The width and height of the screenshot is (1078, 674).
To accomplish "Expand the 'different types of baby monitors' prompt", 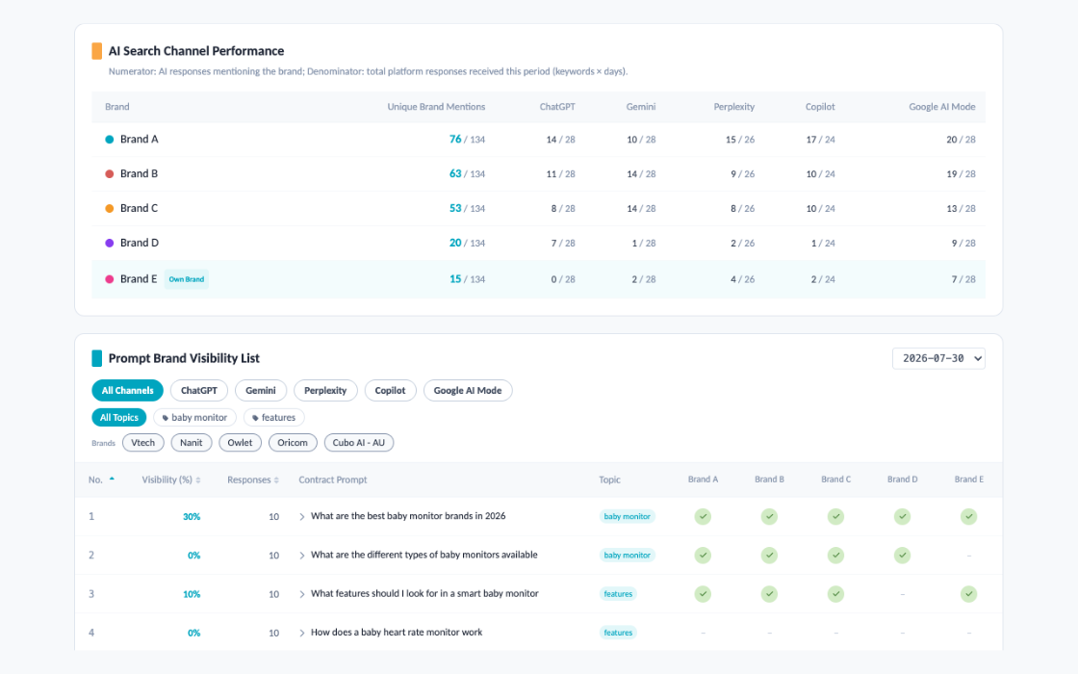I will click(x=302, y=555).
